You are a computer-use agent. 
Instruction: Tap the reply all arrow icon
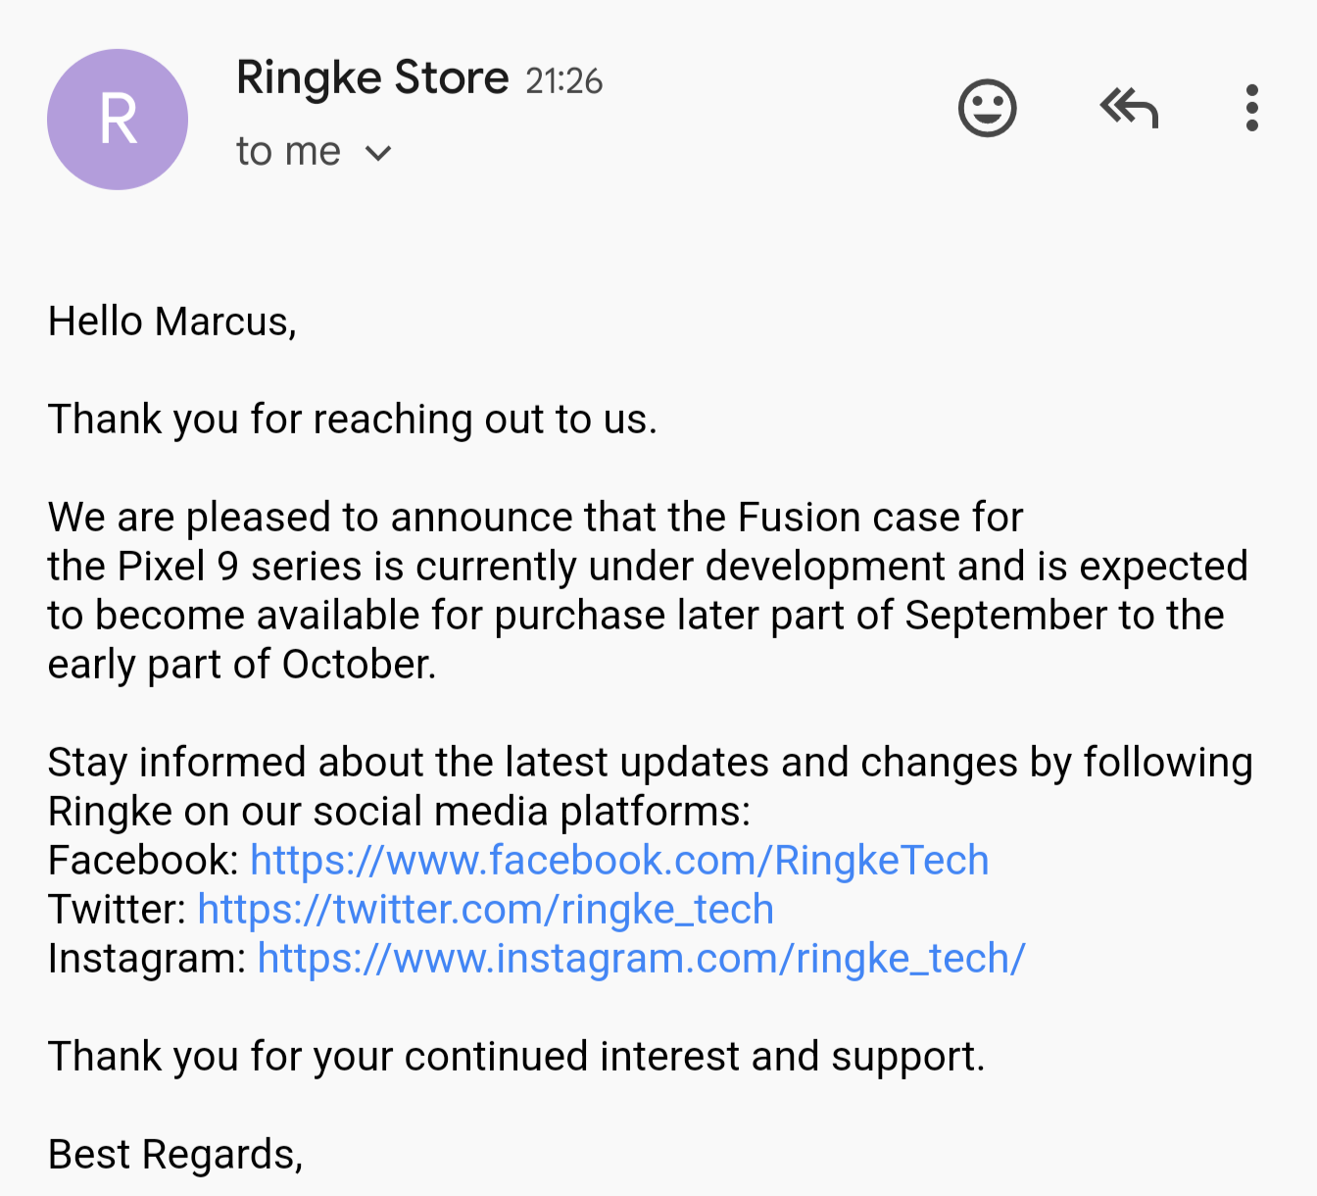tap(1129, 108)
